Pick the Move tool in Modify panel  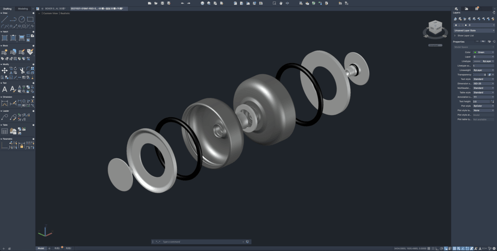pyautogui.click(x=4, y=71)
